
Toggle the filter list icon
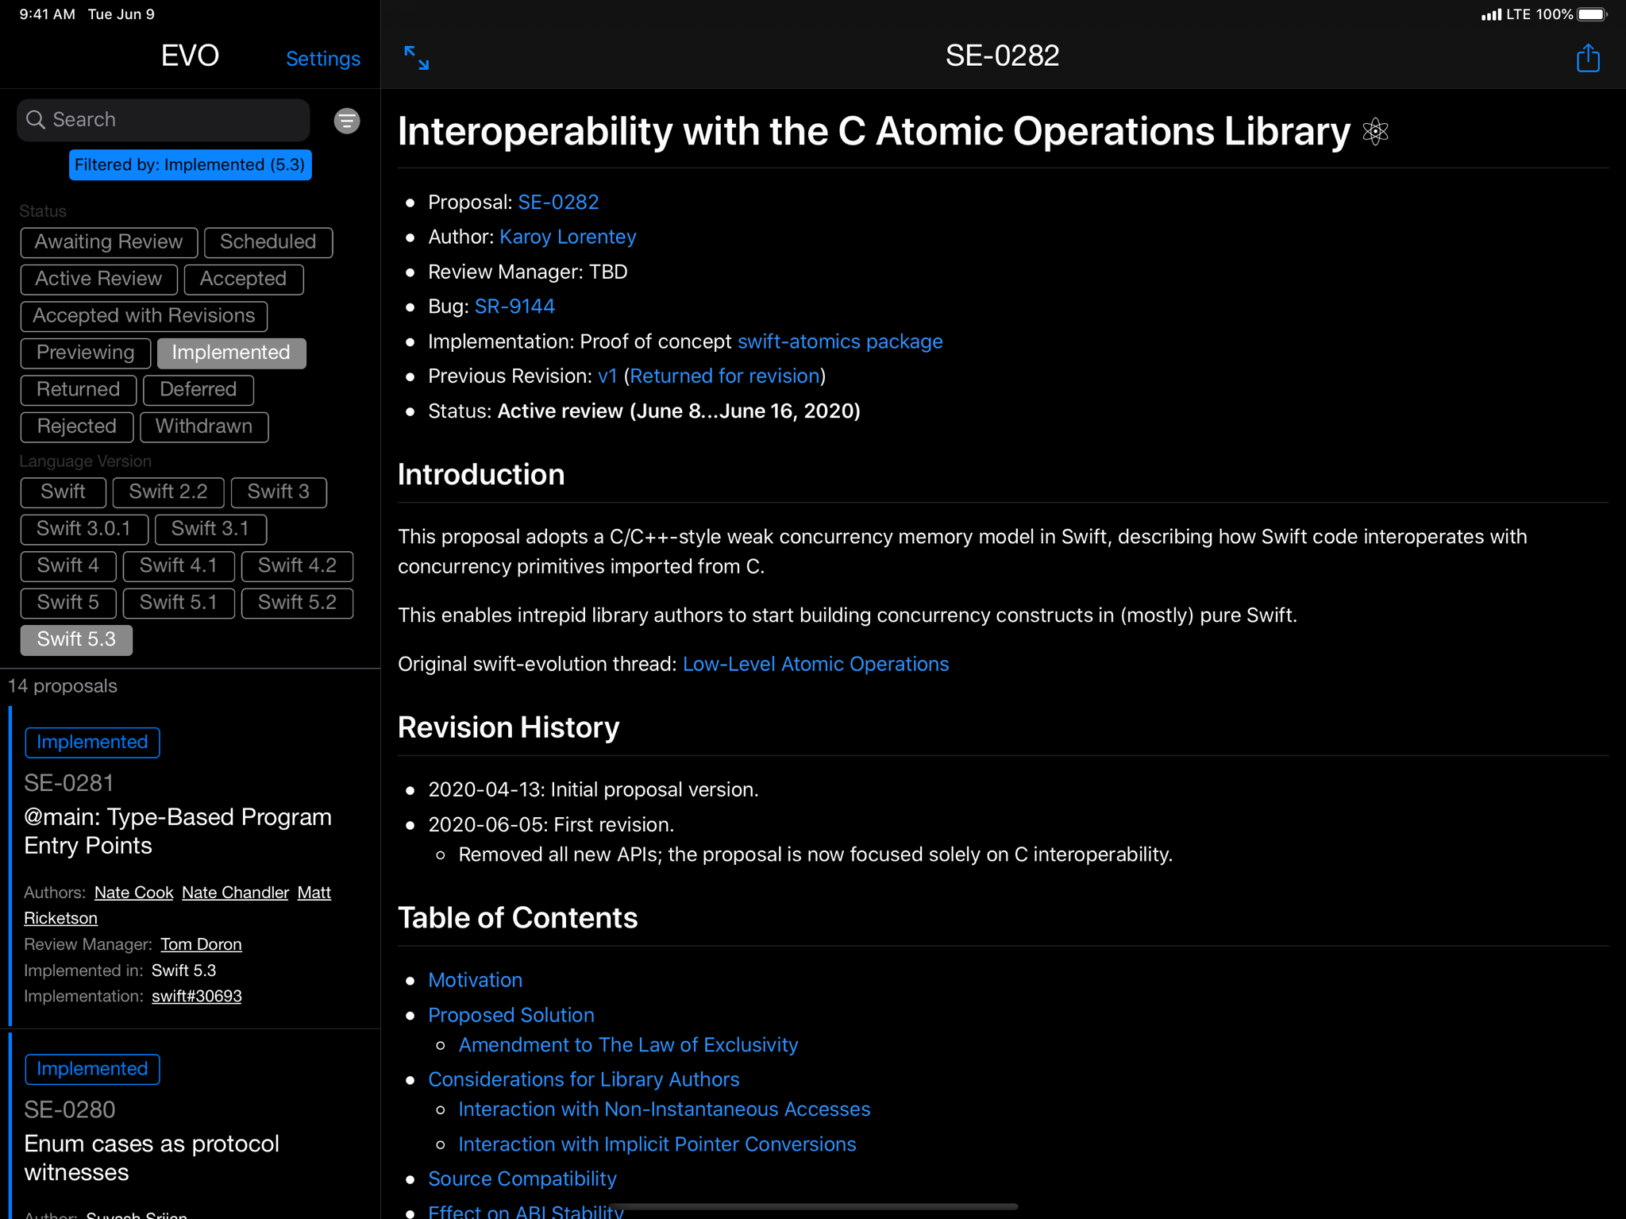click(x=347, y=121)
